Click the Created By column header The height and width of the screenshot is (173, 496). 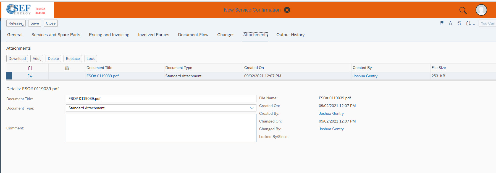click(x=362, y=68)
